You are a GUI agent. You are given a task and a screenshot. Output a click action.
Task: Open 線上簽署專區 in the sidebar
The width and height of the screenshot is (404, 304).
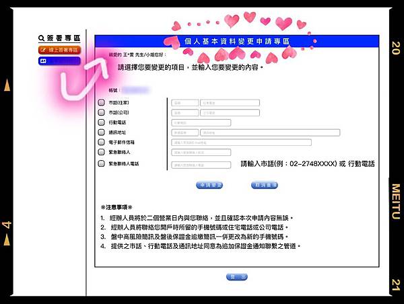(x=59, y=50)
